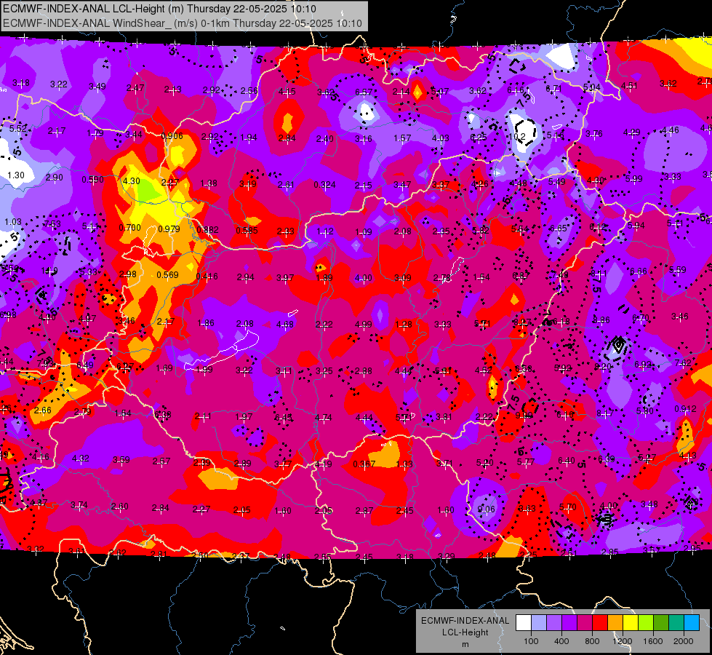Click the wind shear value '5.70'
The height and width of the screenshot is (655, 712).
(567, 507)
